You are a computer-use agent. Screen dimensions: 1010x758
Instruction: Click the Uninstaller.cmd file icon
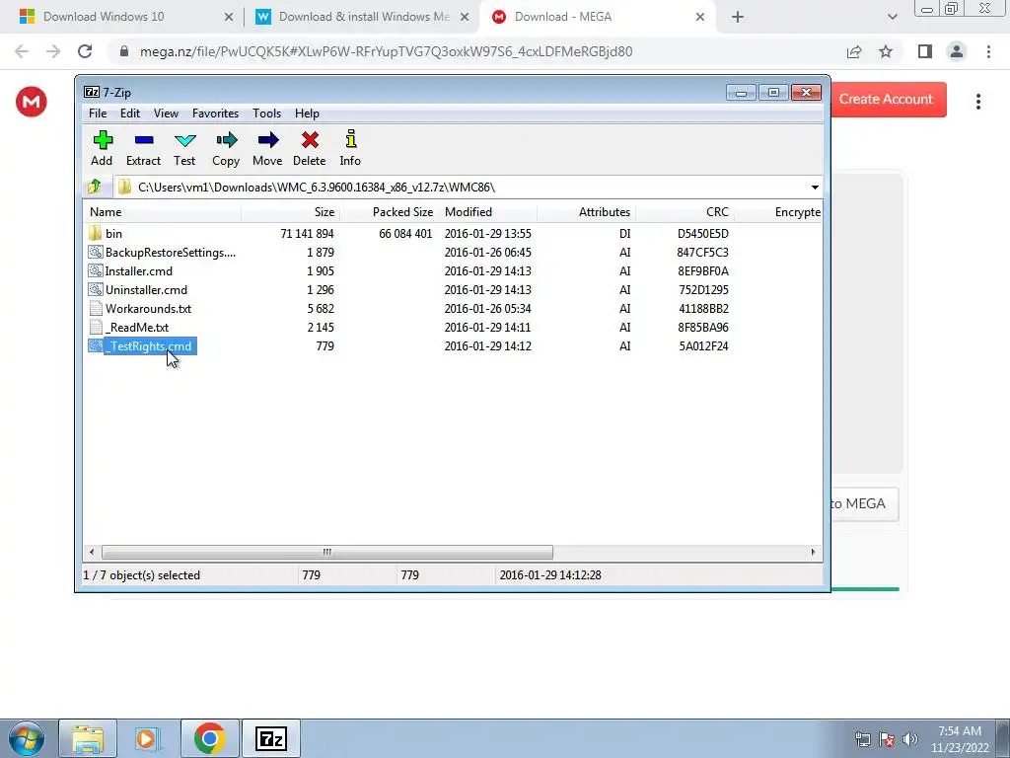point(96,289)
